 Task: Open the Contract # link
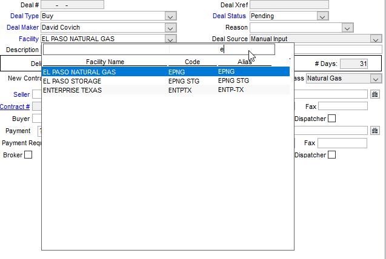click(x=15, y=107)
